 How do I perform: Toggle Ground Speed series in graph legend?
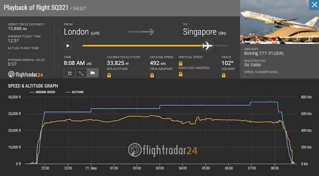[x=43, y=92]
